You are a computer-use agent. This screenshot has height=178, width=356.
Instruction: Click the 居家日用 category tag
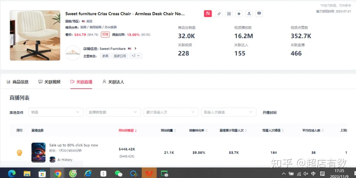120,56
